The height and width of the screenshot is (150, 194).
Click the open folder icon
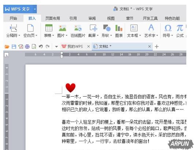click(x=7, y=46)
